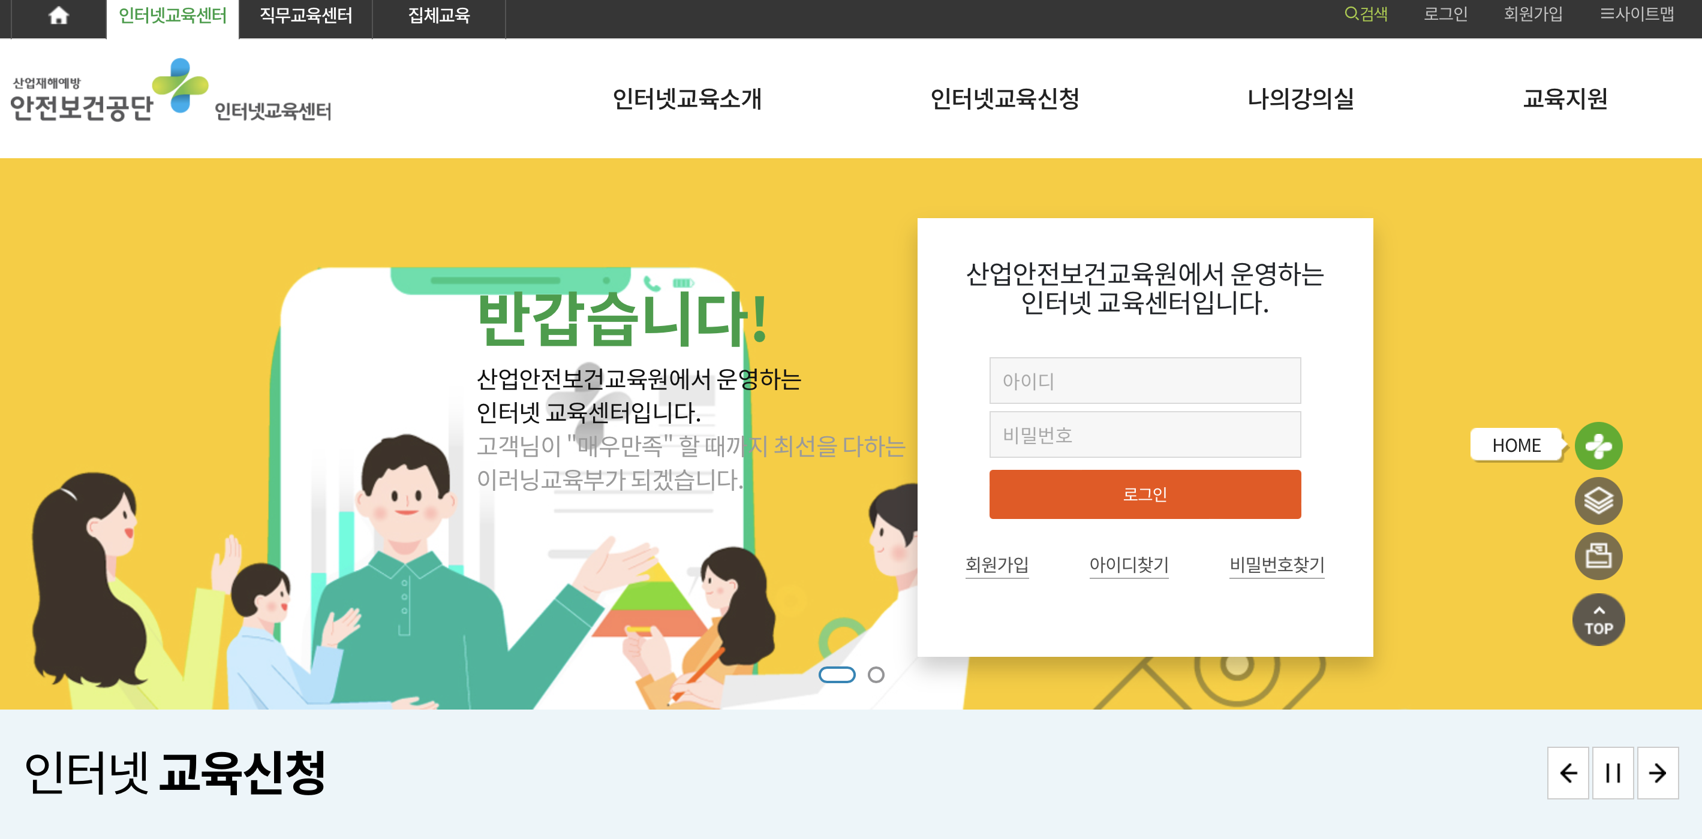Screen dimensions: 1702x839
Task: Click the next arrow in 교육신청 section
Action: click(x=1657, y=772)
